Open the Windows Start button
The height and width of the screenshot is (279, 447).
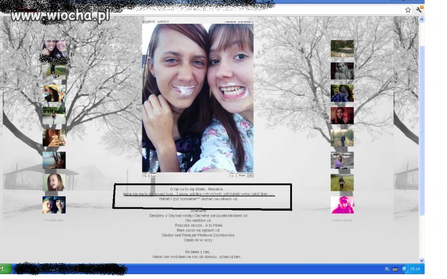tap(6, 269)
